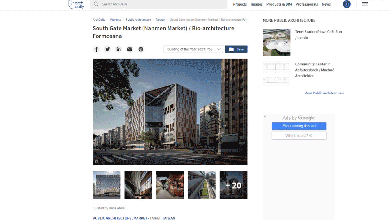Open the +20 more photos thumbnail
Image resolution: width=391 pixels, height=220 pixels.
[x=233, y=185]
